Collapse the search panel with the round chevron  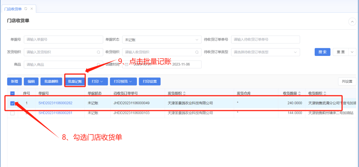point(352,22)
